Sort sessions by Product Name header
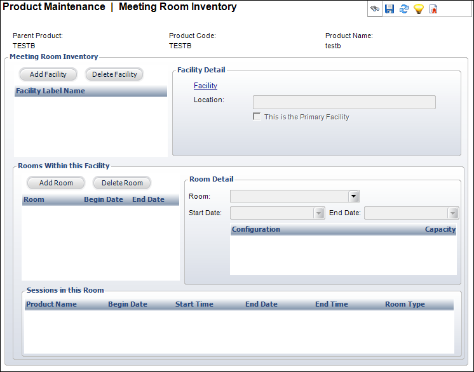This screenshot has height=372, width=474. point(51,304)
